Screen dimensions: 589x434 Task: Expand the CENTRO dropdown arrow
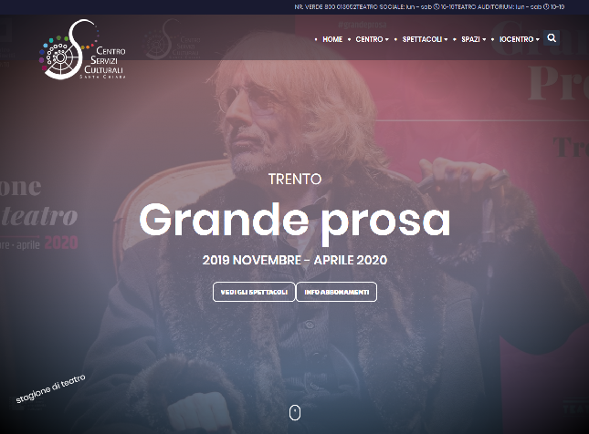(387, 40)
